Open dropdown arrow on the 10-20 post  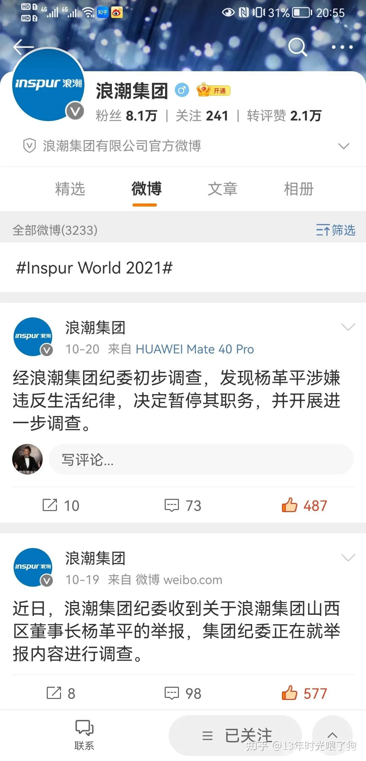pyautogui.click(x=348, y=327)
